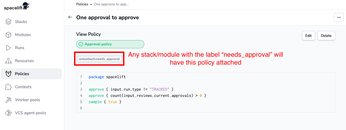Open the three-dot more options menu
The height and width of the screenshot is (130, 346).
pyautogui.click(x=339, y=17)
